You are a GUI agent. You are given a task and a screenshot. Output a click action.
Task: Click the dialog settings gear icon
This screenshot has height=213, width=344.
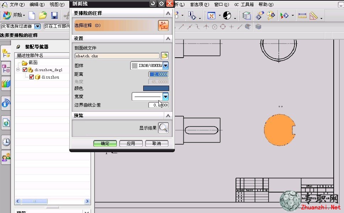[161, 4]
